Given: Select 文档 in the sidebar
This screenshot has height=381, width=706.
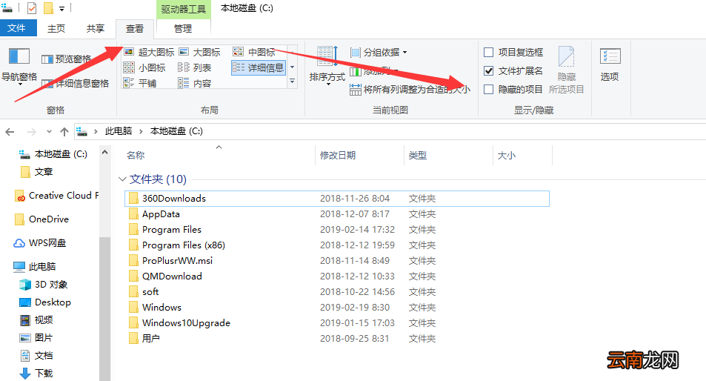Looking at the screenshot, I should coord(37,355).
